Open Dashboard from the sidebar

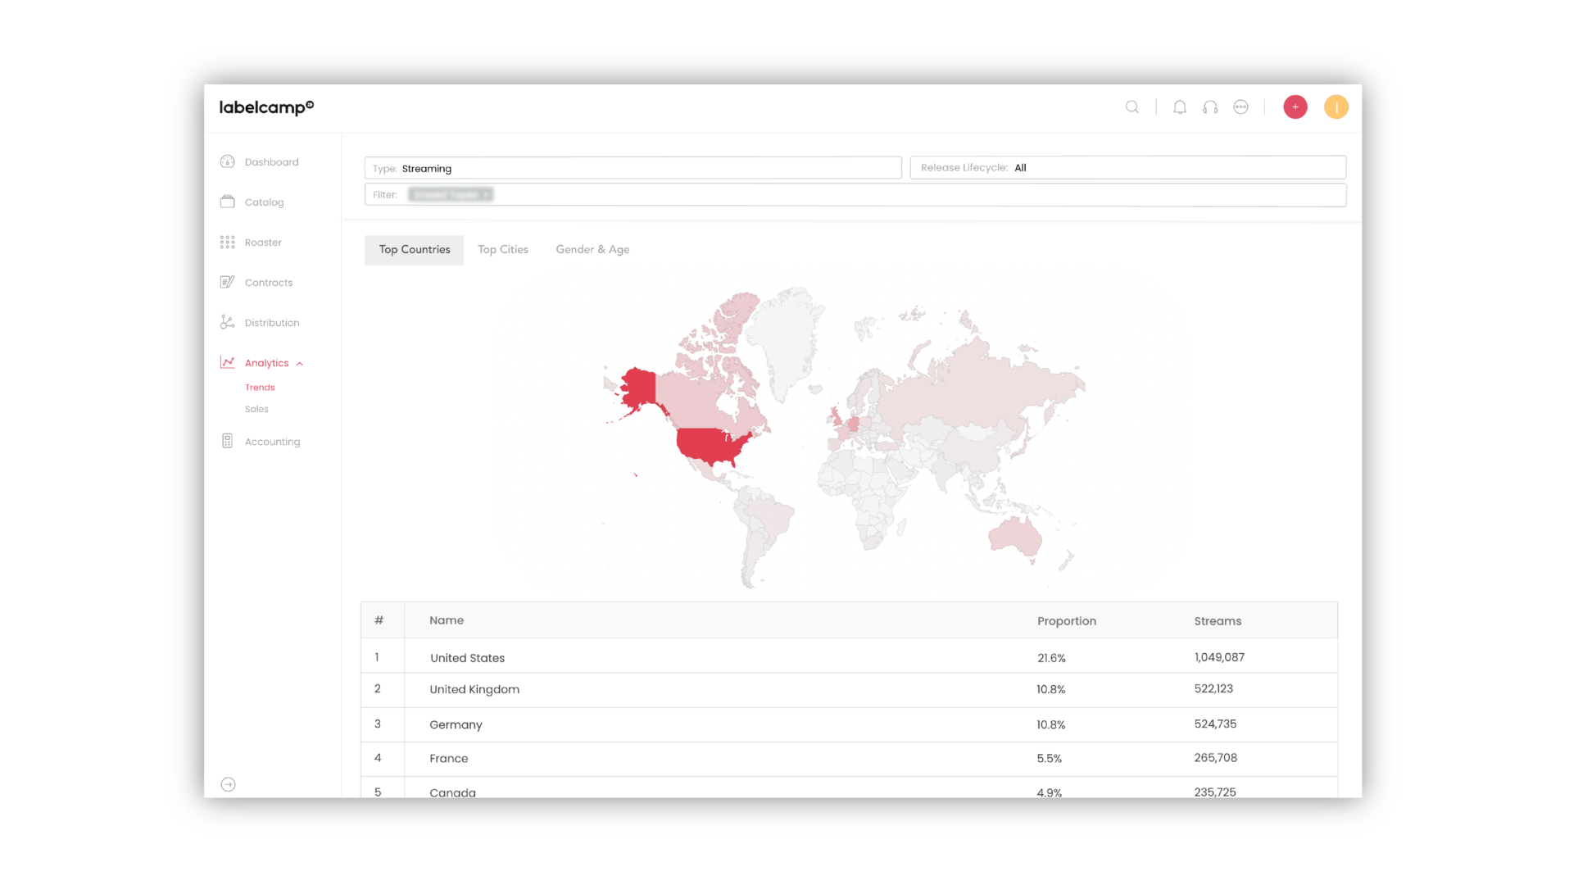coord(271,162)
